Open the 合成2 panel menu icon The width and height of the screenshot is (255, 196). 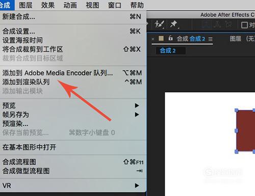point(211,39)
